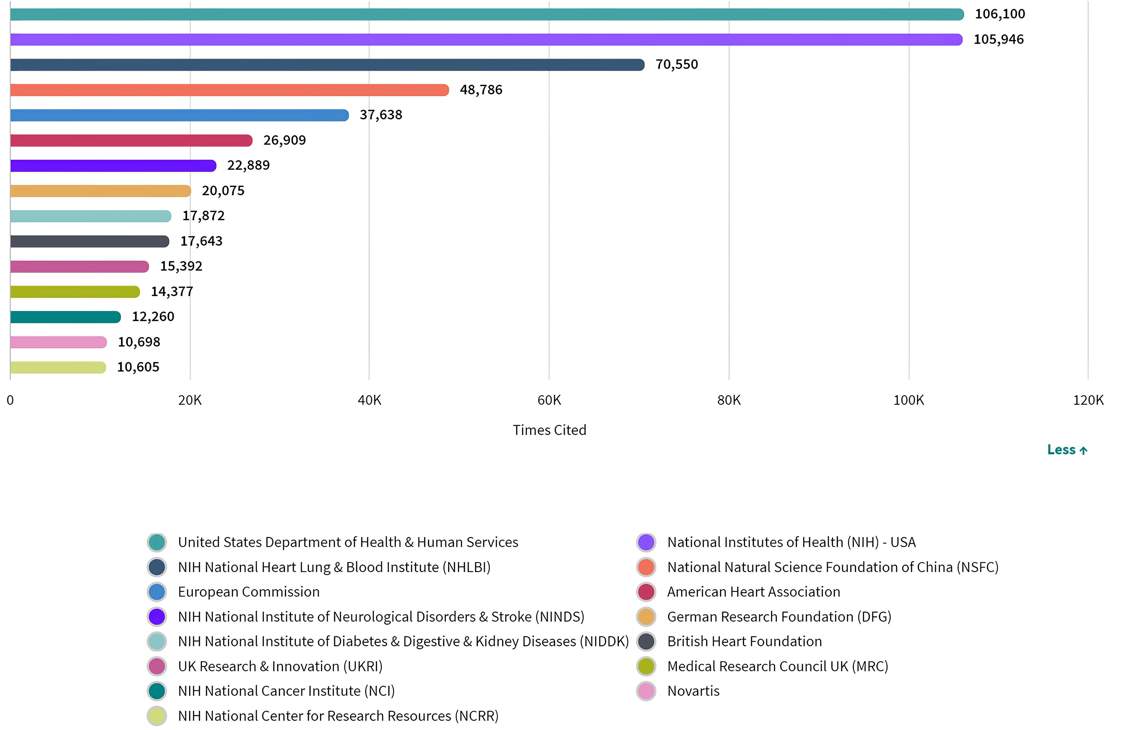Toggle Novartis legend marker
Image resolution: width=1121 pixels, height=730 pixels.
coord(646,691)
